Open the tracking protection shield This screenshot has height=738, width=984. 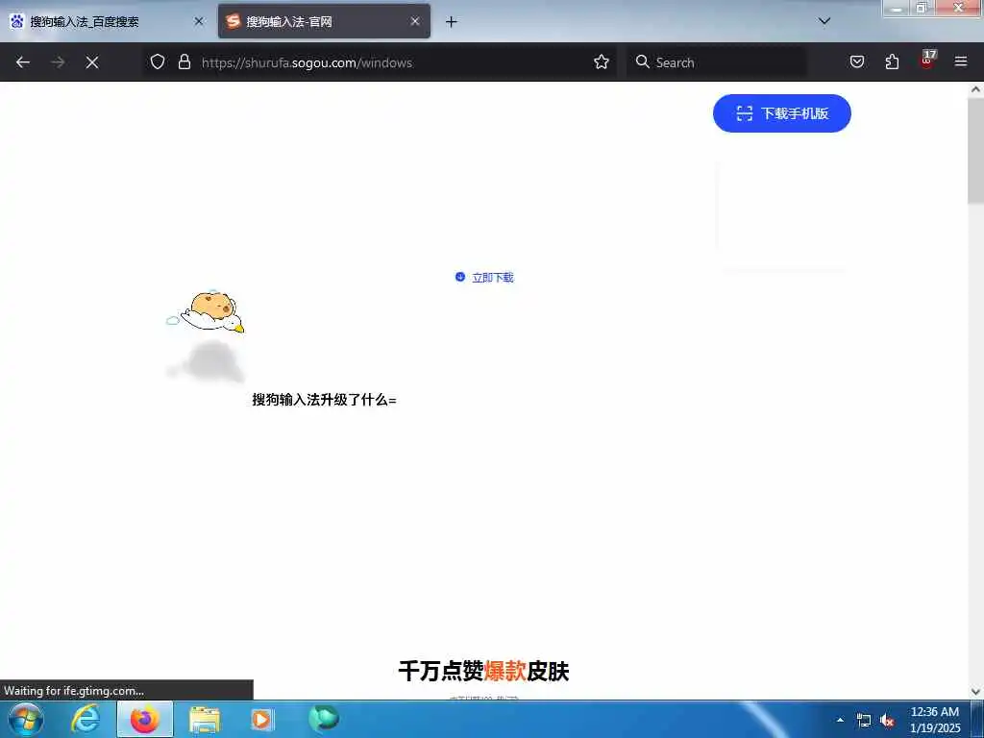158,61
